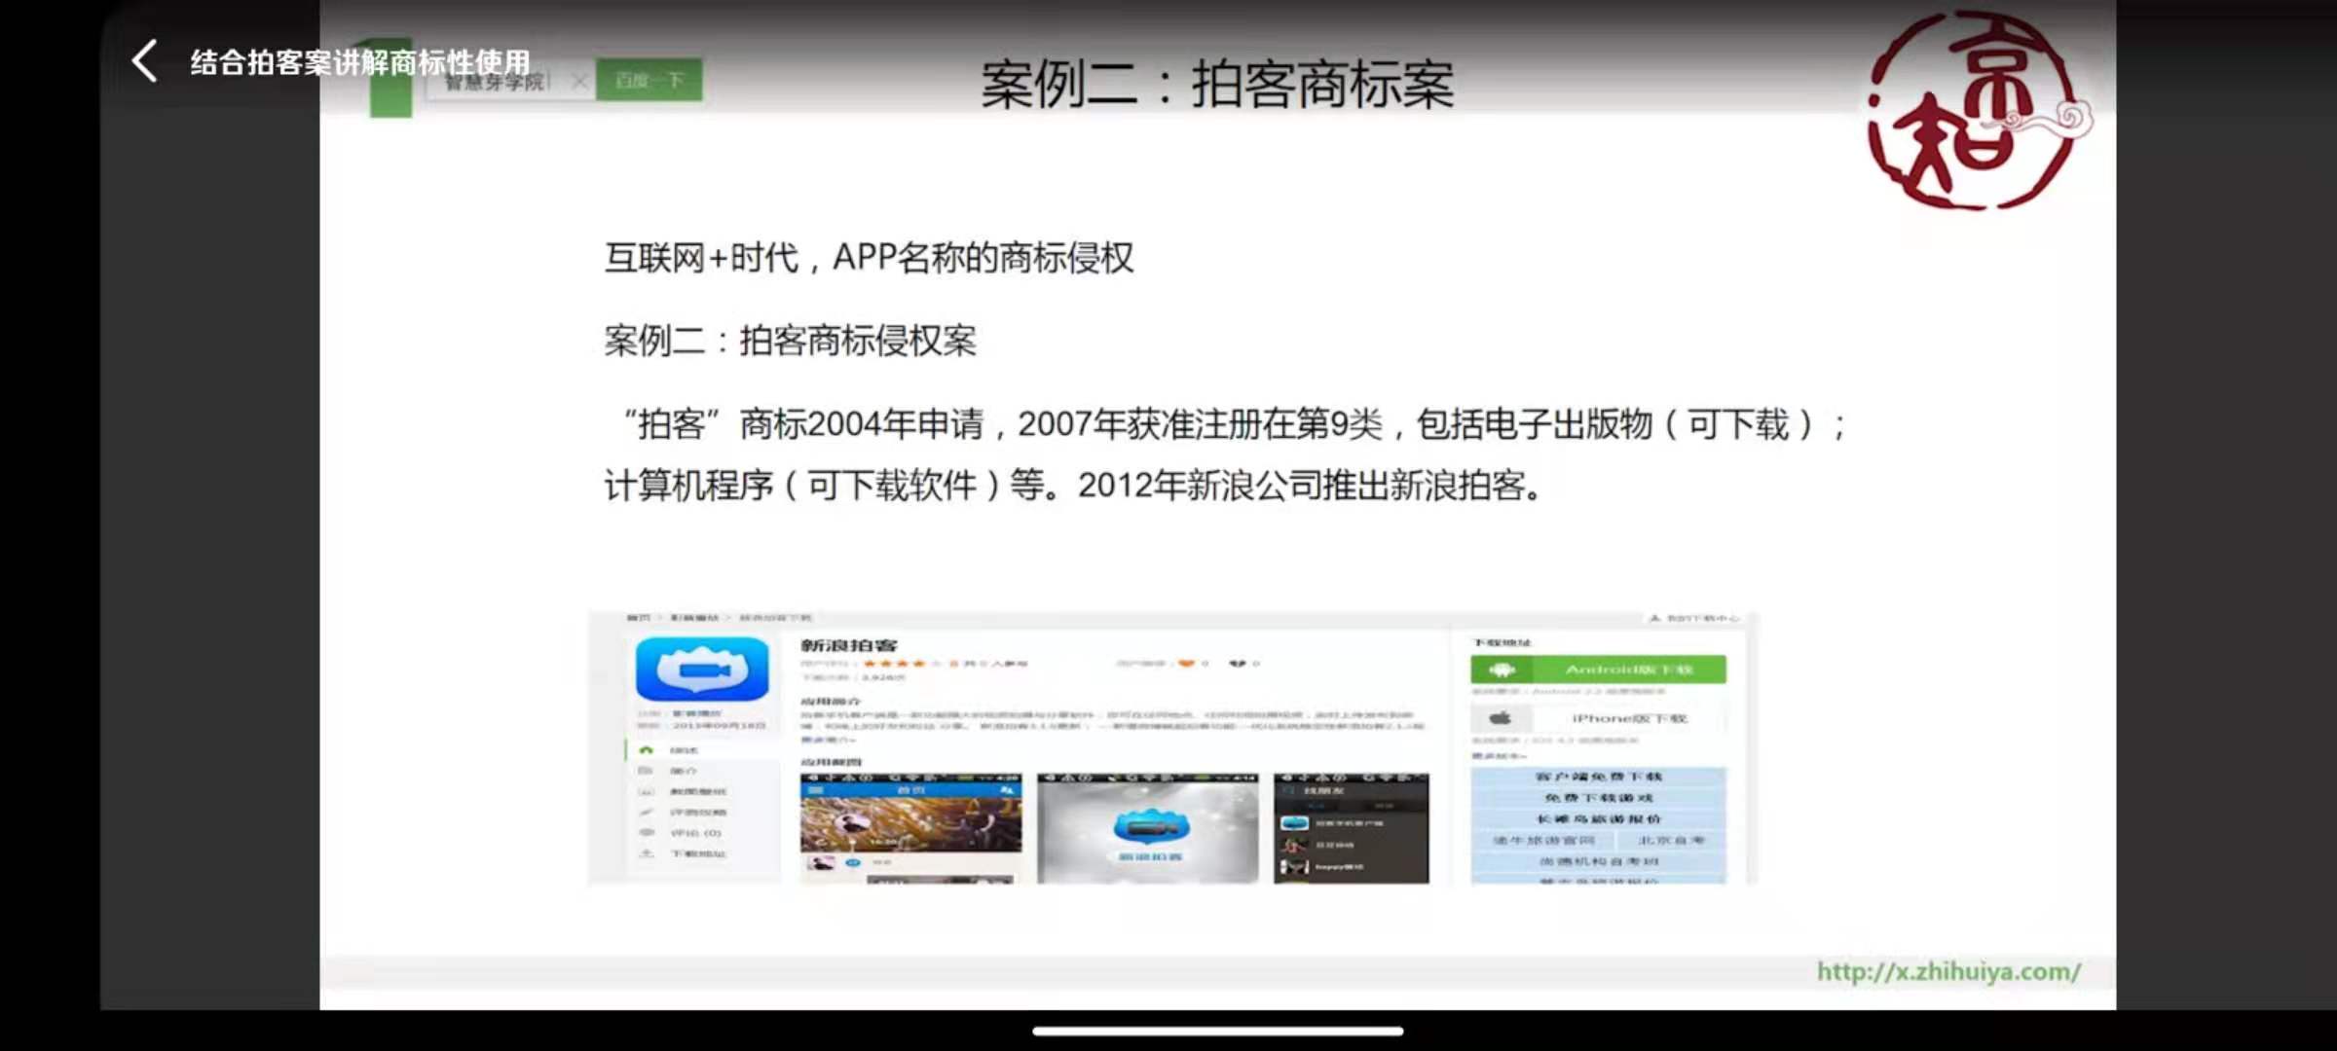Tap the home indicator bar
Image resolution: width=2337 pixels, height=1051 pixels.
1217,1031
